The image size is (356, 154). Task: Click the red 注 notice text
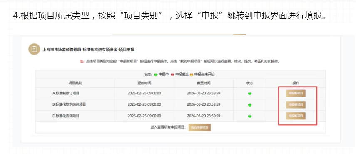pyautogui.click(x=82, y=61)
